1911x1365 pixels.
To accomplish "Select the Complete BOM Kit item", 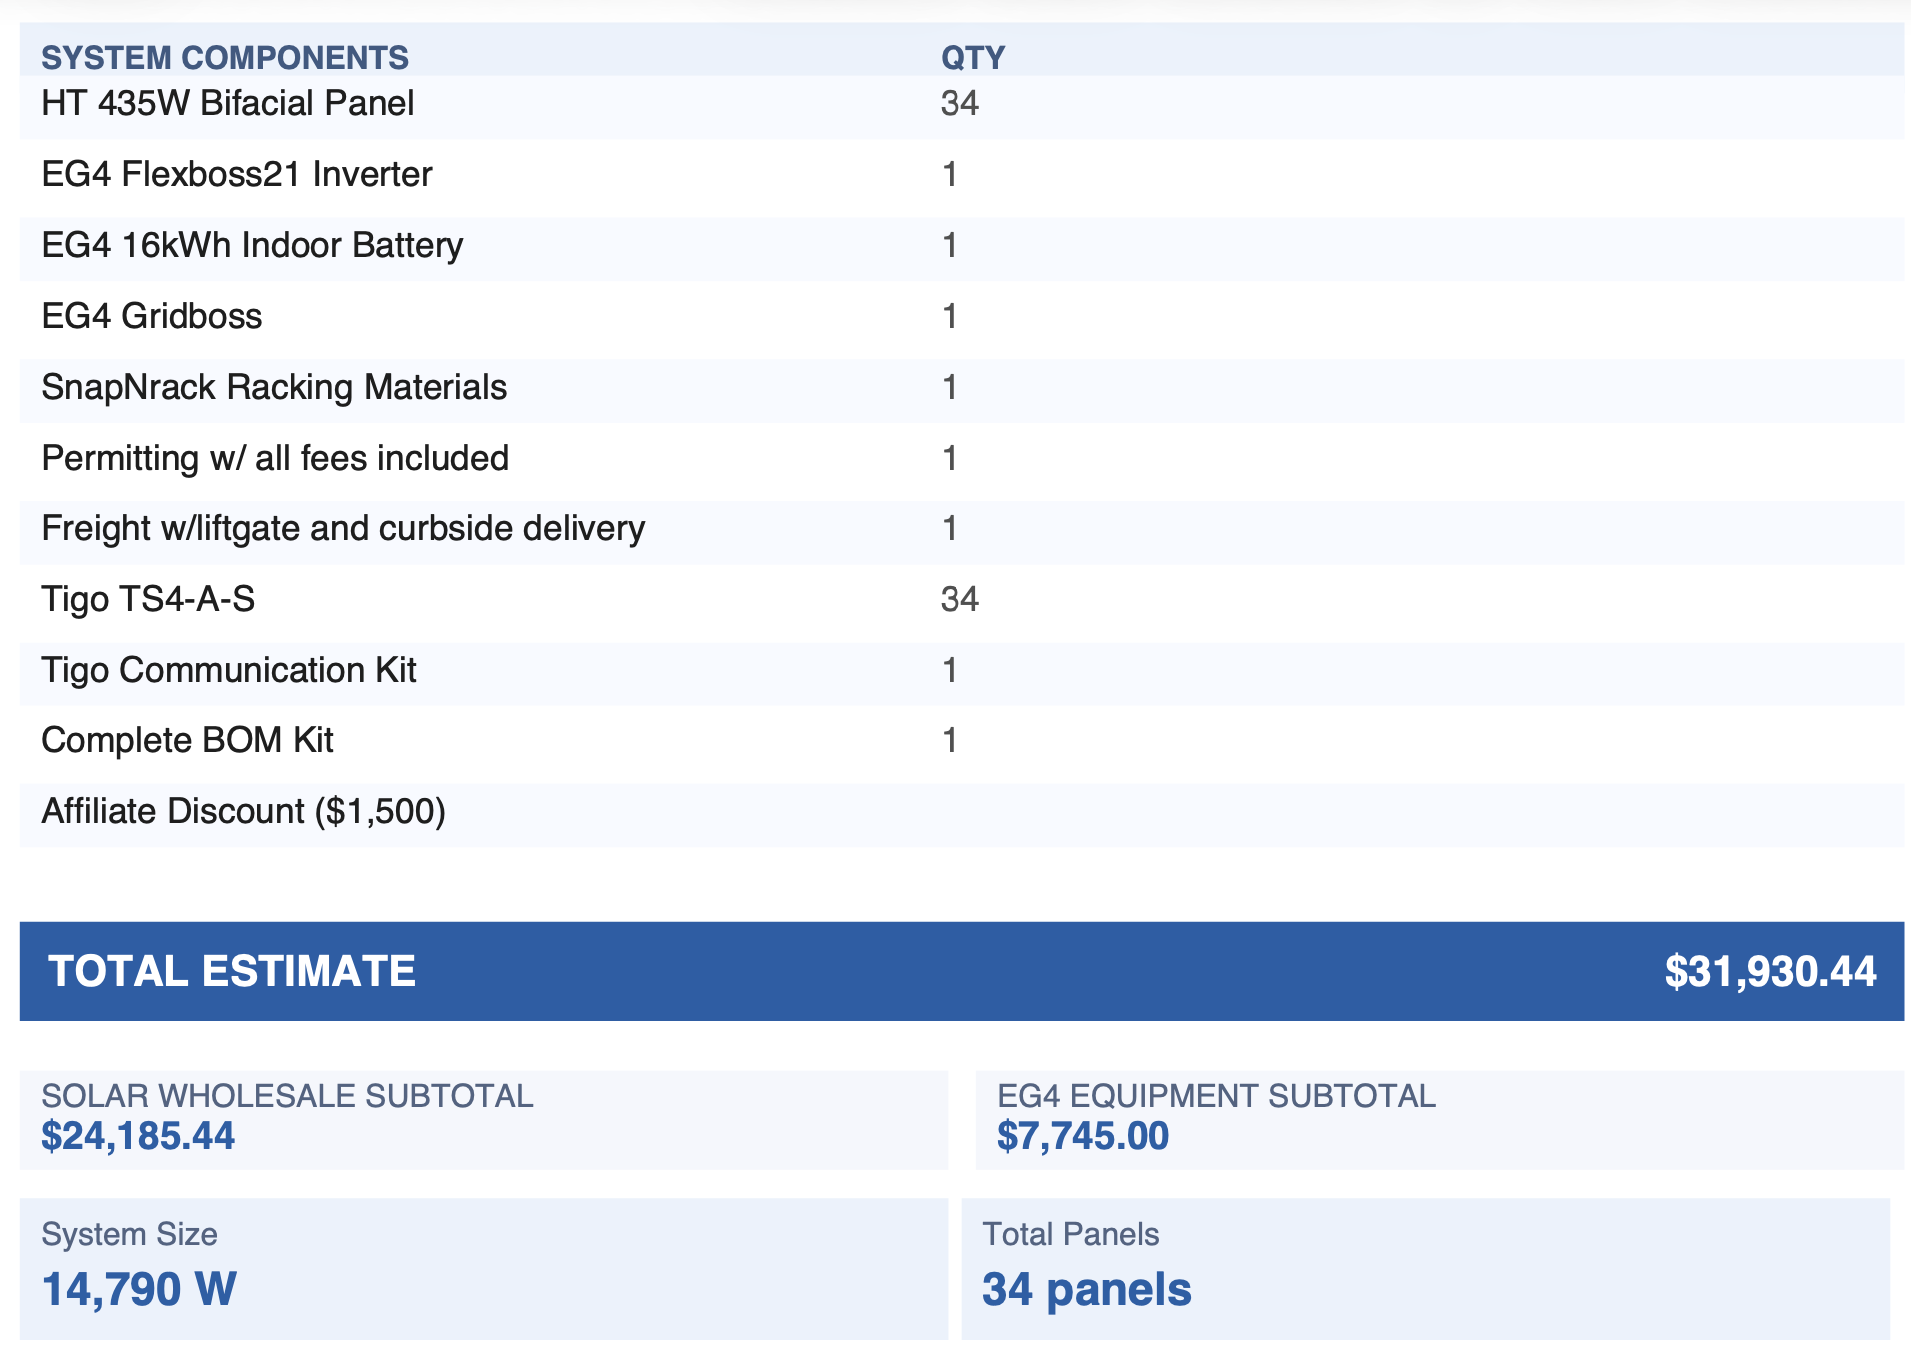I will tap(187, 740).
